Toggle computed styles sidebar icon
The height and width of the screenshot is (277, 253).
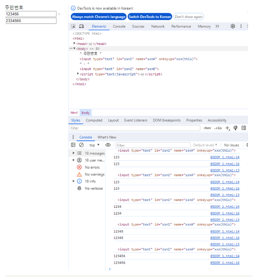click(244, 128)
